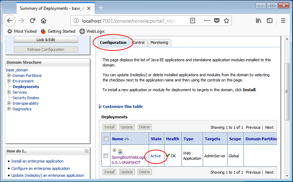Click the top Delete button

145,127
